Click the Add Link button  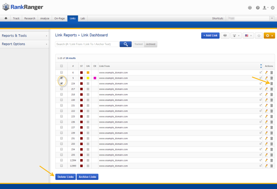tap(210, 35)
